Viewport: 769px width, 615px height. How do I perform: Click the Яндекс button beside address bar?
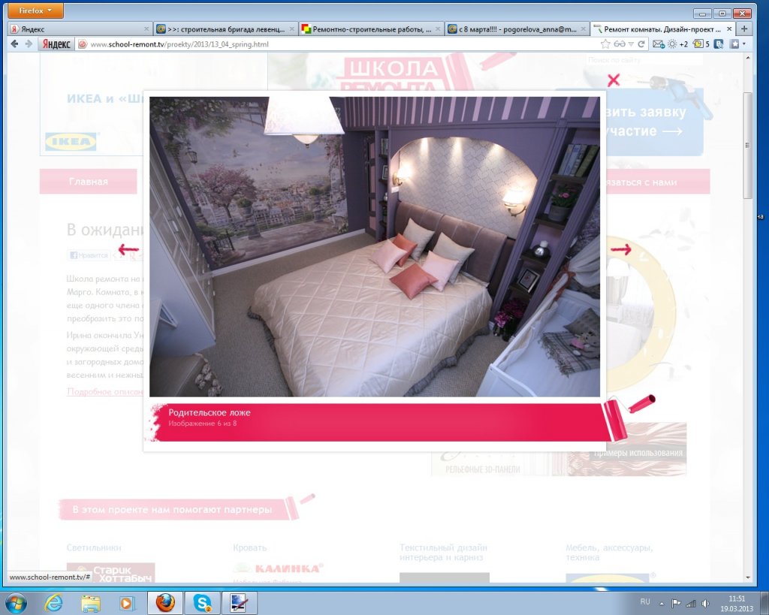(56, 44)
